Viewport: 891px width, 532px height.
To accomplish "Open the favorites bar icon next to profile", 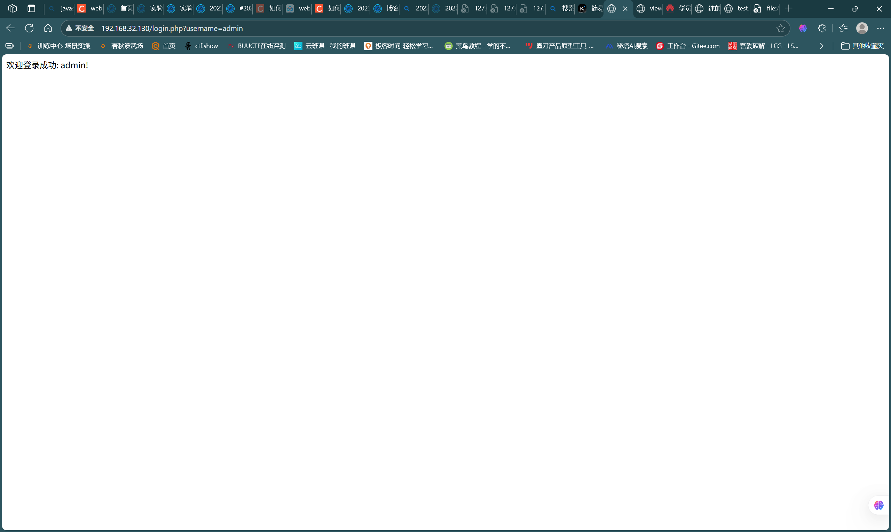I will coord(843,28).
